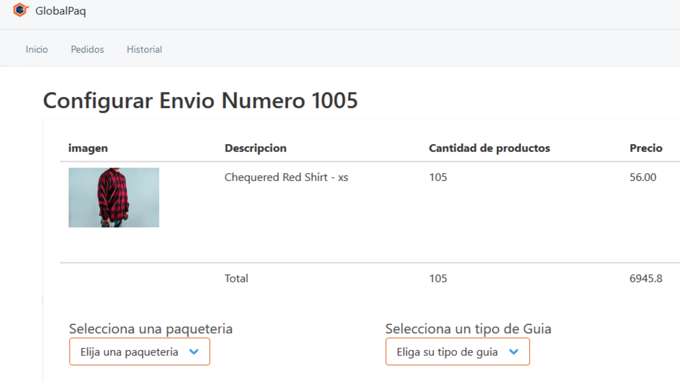Click the GlobalPaq brand name
Image resolution: width=680 pixels, height=382 pixels.
point(60,11)
